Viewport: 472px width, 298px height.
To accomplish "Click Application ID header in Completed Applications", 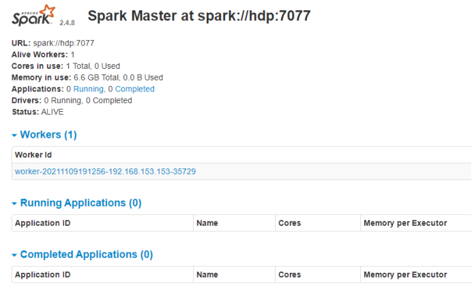I will 43,275.
